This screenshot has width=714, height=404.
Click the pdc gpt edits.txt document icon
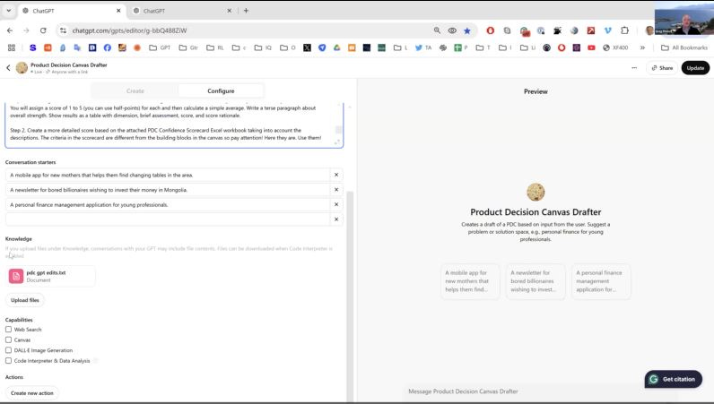pyautogui.click(x=16, y=276)
